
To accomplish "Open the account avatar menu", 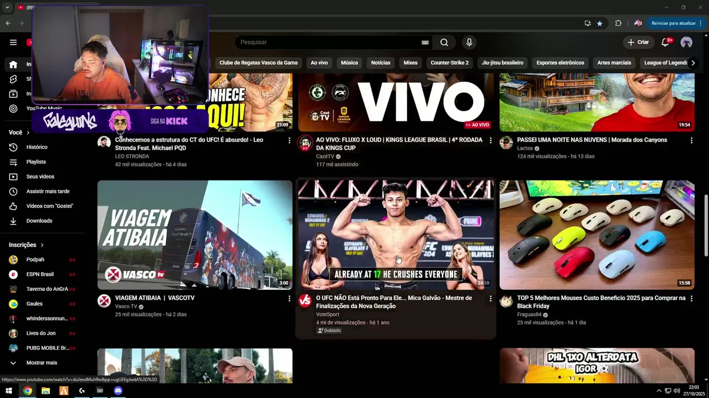I will pos(686,42).
